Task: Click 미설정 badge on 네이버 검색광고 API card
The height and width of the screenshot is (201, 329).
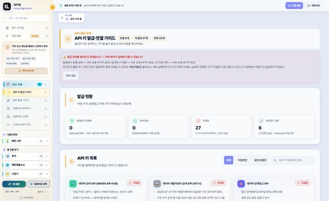Action: (303, 183)
